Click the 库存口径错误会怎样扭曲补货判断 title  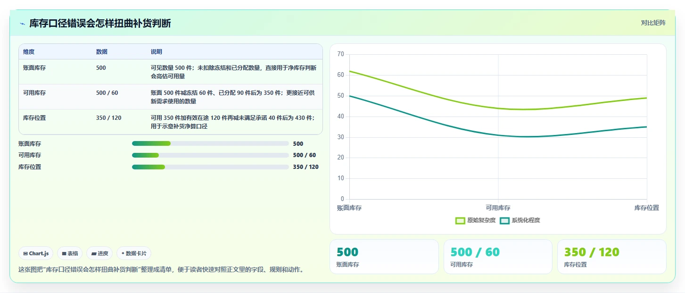point(100,24)
